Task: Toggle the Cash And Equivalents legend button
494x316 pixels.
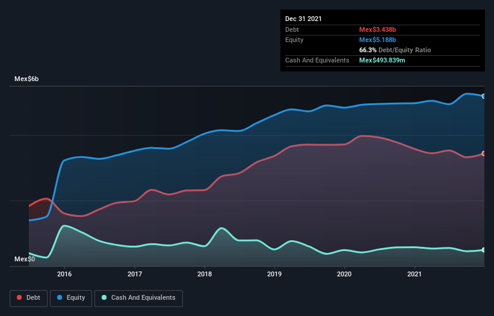Action: point(138,298)
